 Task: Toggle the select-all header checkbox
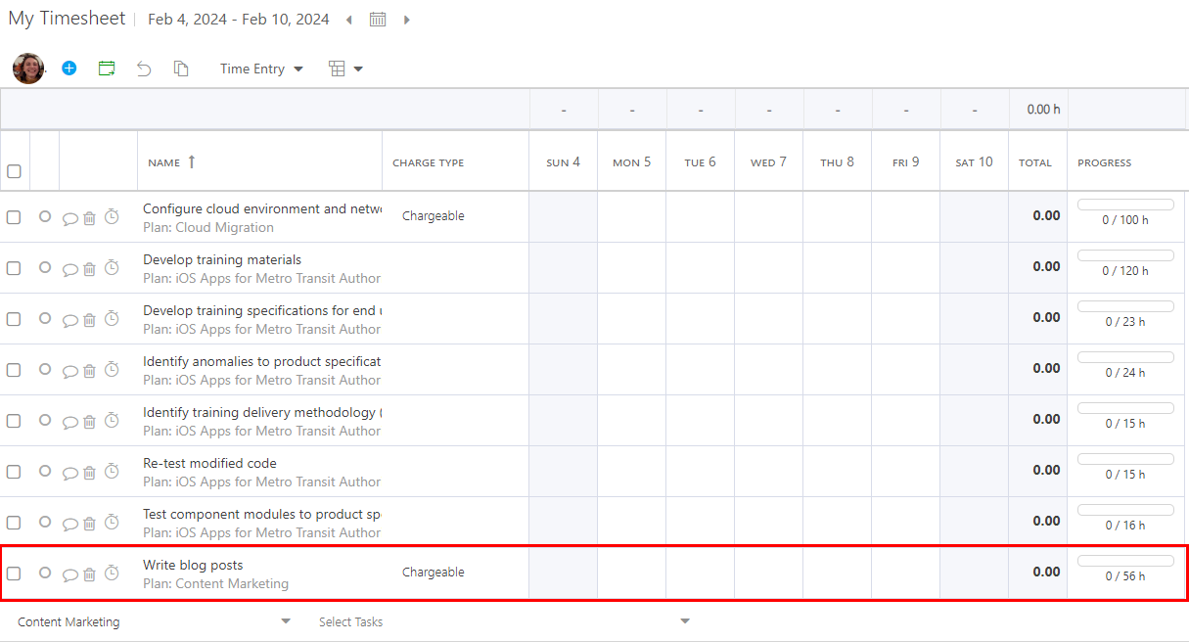tap(14, 171)
